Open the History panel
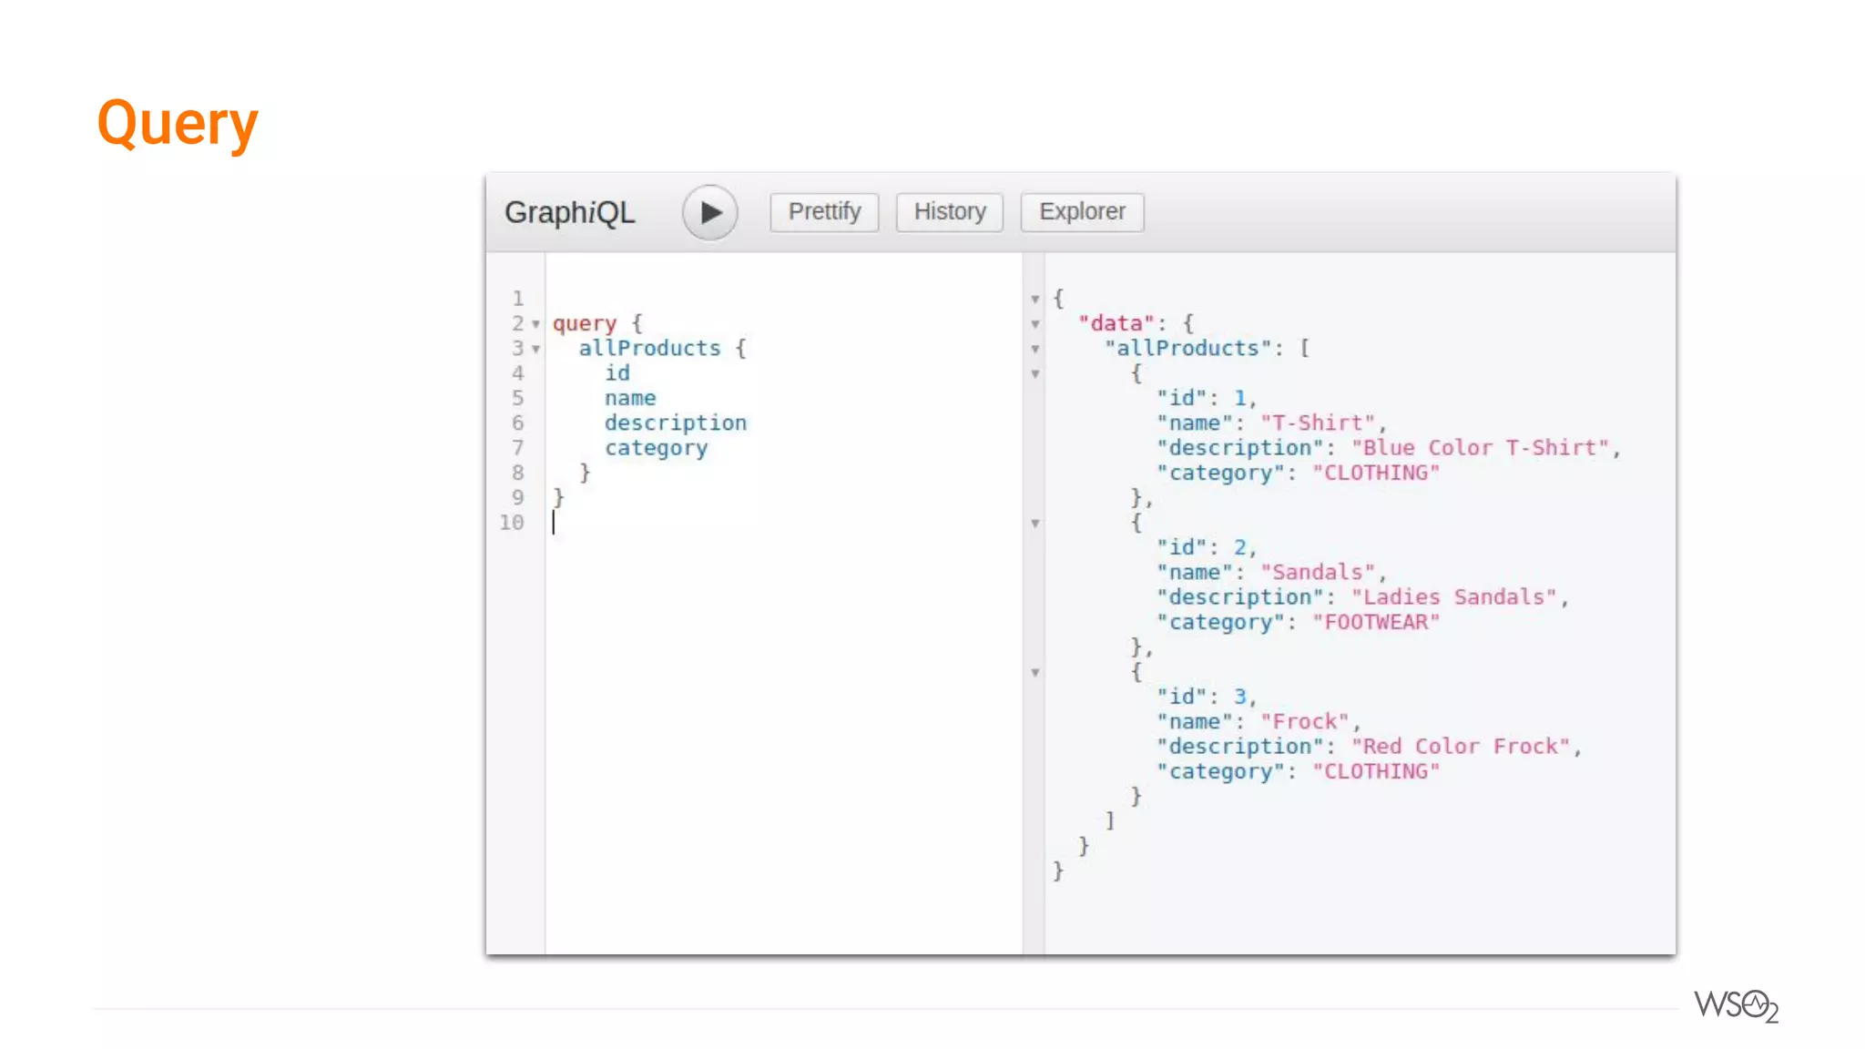Screen dimensions: 1865x1049 [x=950, y=212]
